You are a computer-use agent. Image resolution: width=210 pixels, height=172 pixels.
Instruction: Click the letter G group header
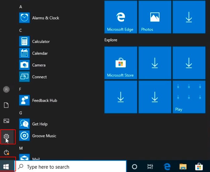(21, 113)
